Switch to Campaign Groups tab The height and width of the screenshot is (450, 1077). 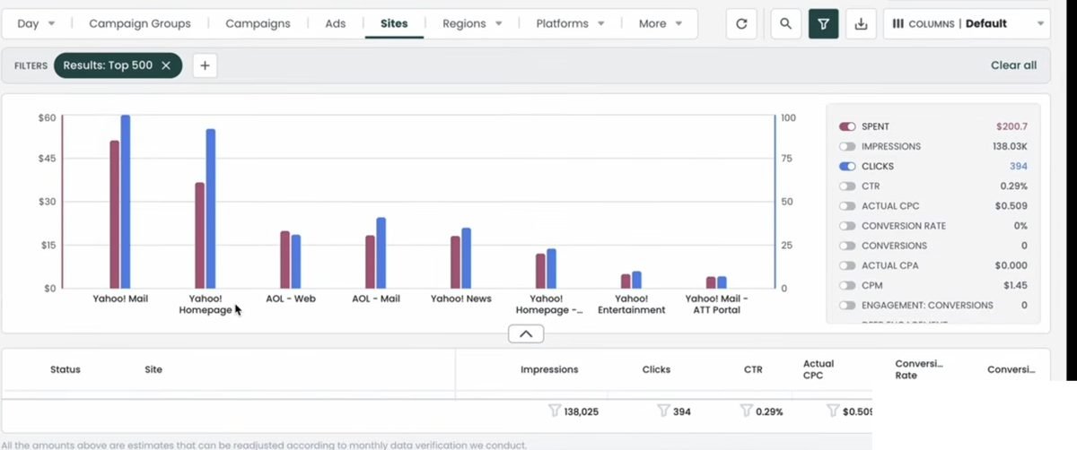140,24
